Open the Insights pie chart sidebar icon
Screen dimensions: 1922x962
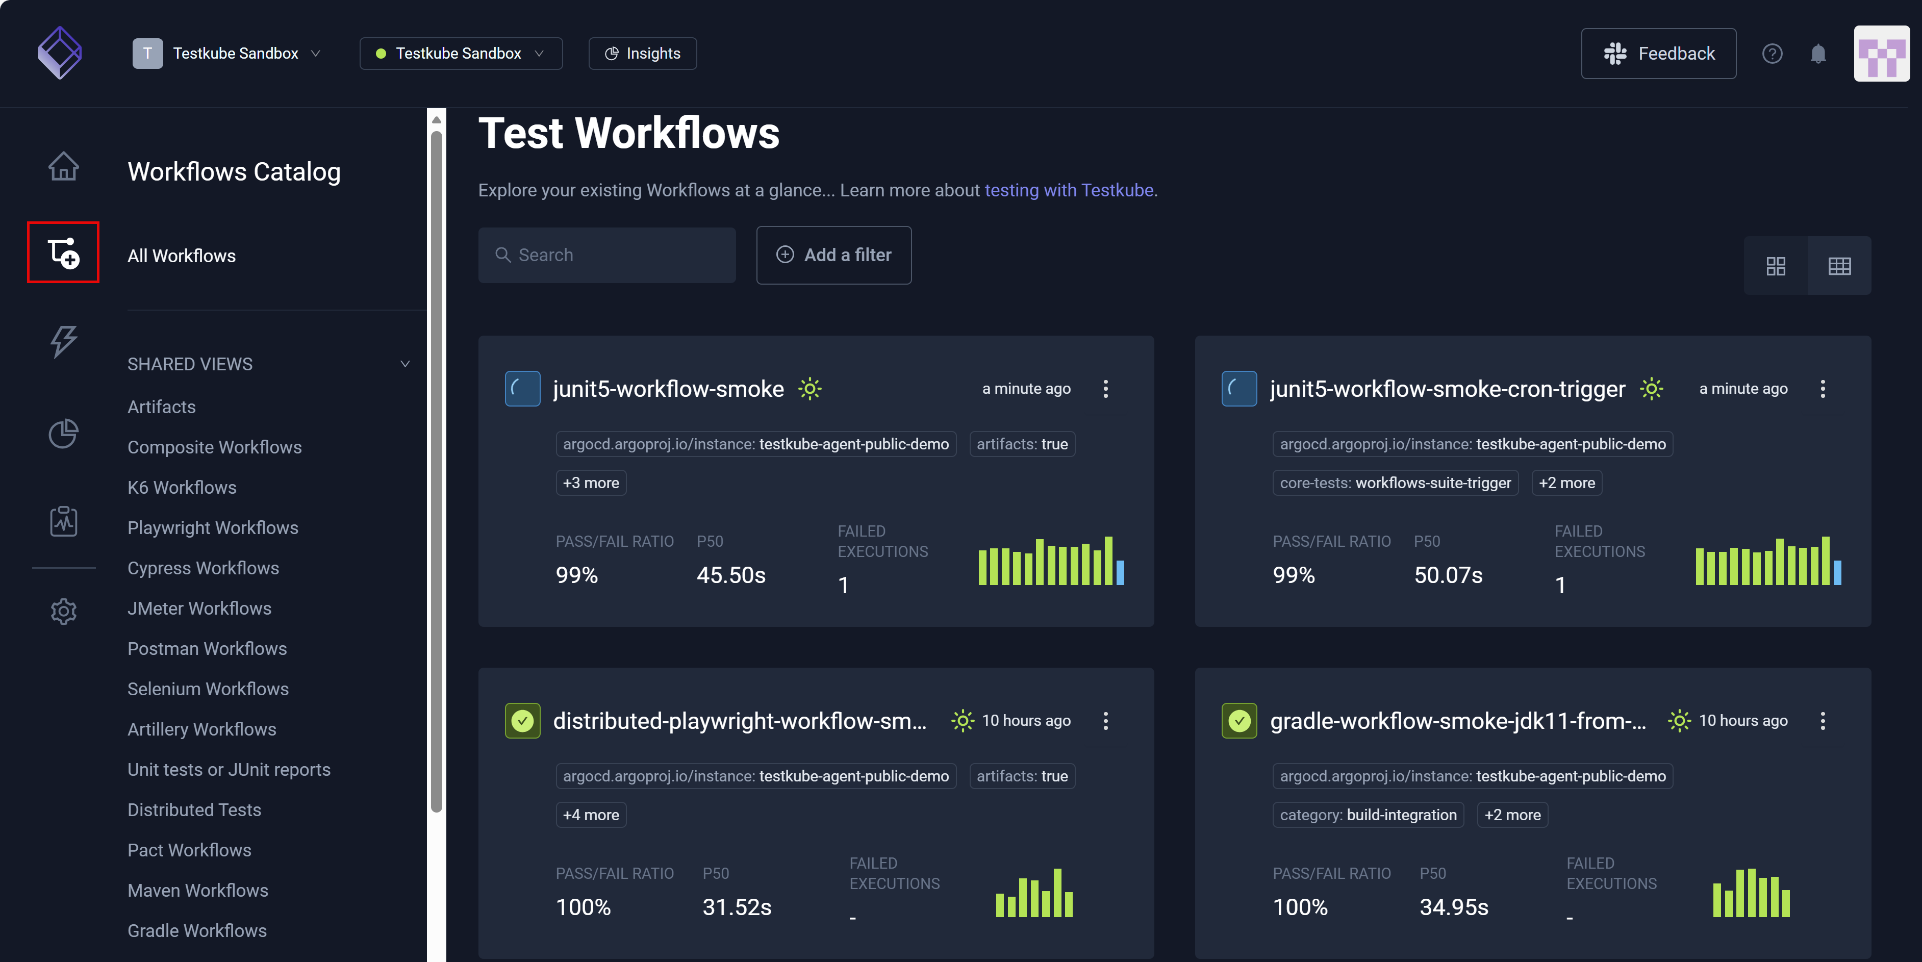(63, 434)
